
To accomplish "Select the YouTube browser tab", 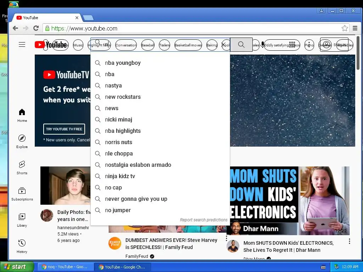I will [x=46, y=18].
